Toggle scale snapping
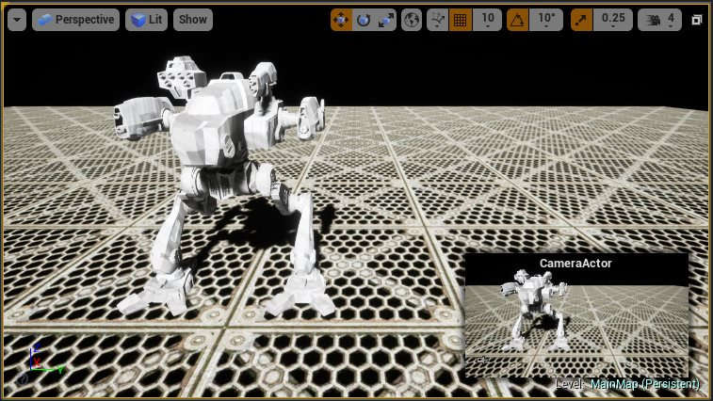The height and width of the screenshot is (401, 713). point(581,20)
